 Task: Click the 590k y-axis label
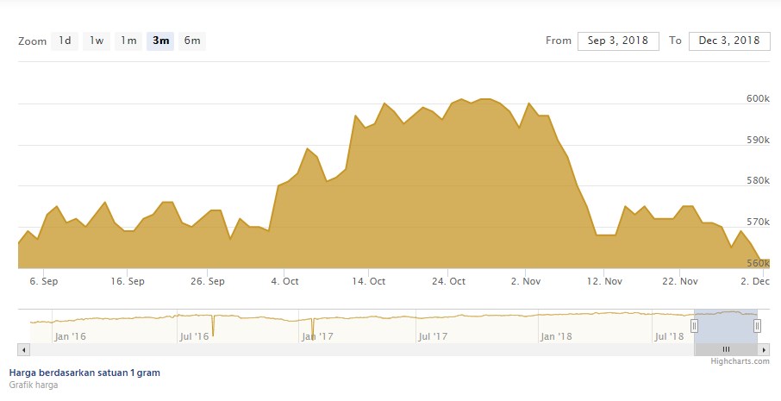(x=758, y=140)
